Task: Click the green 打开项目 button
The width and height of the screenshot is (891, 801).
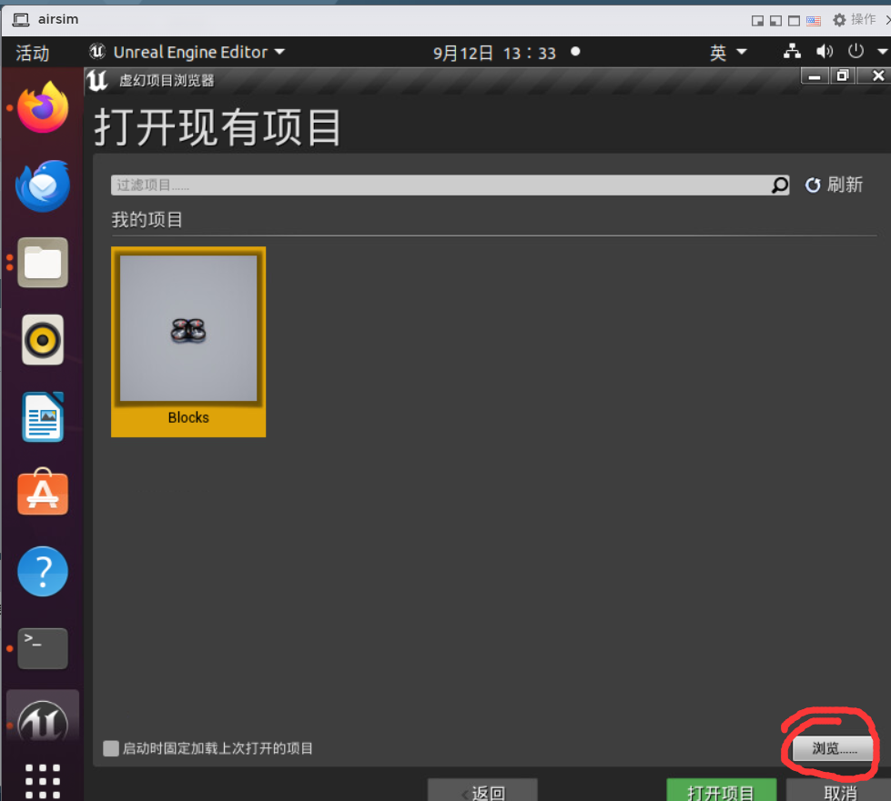Action: (x=721, y=790)
